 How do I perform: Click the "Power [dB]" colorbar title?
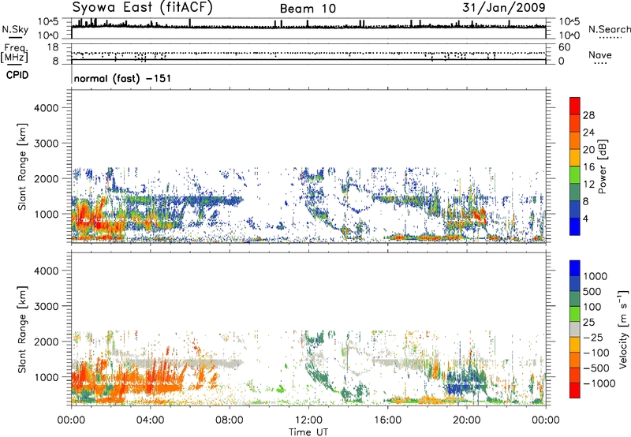click(603, 166)
